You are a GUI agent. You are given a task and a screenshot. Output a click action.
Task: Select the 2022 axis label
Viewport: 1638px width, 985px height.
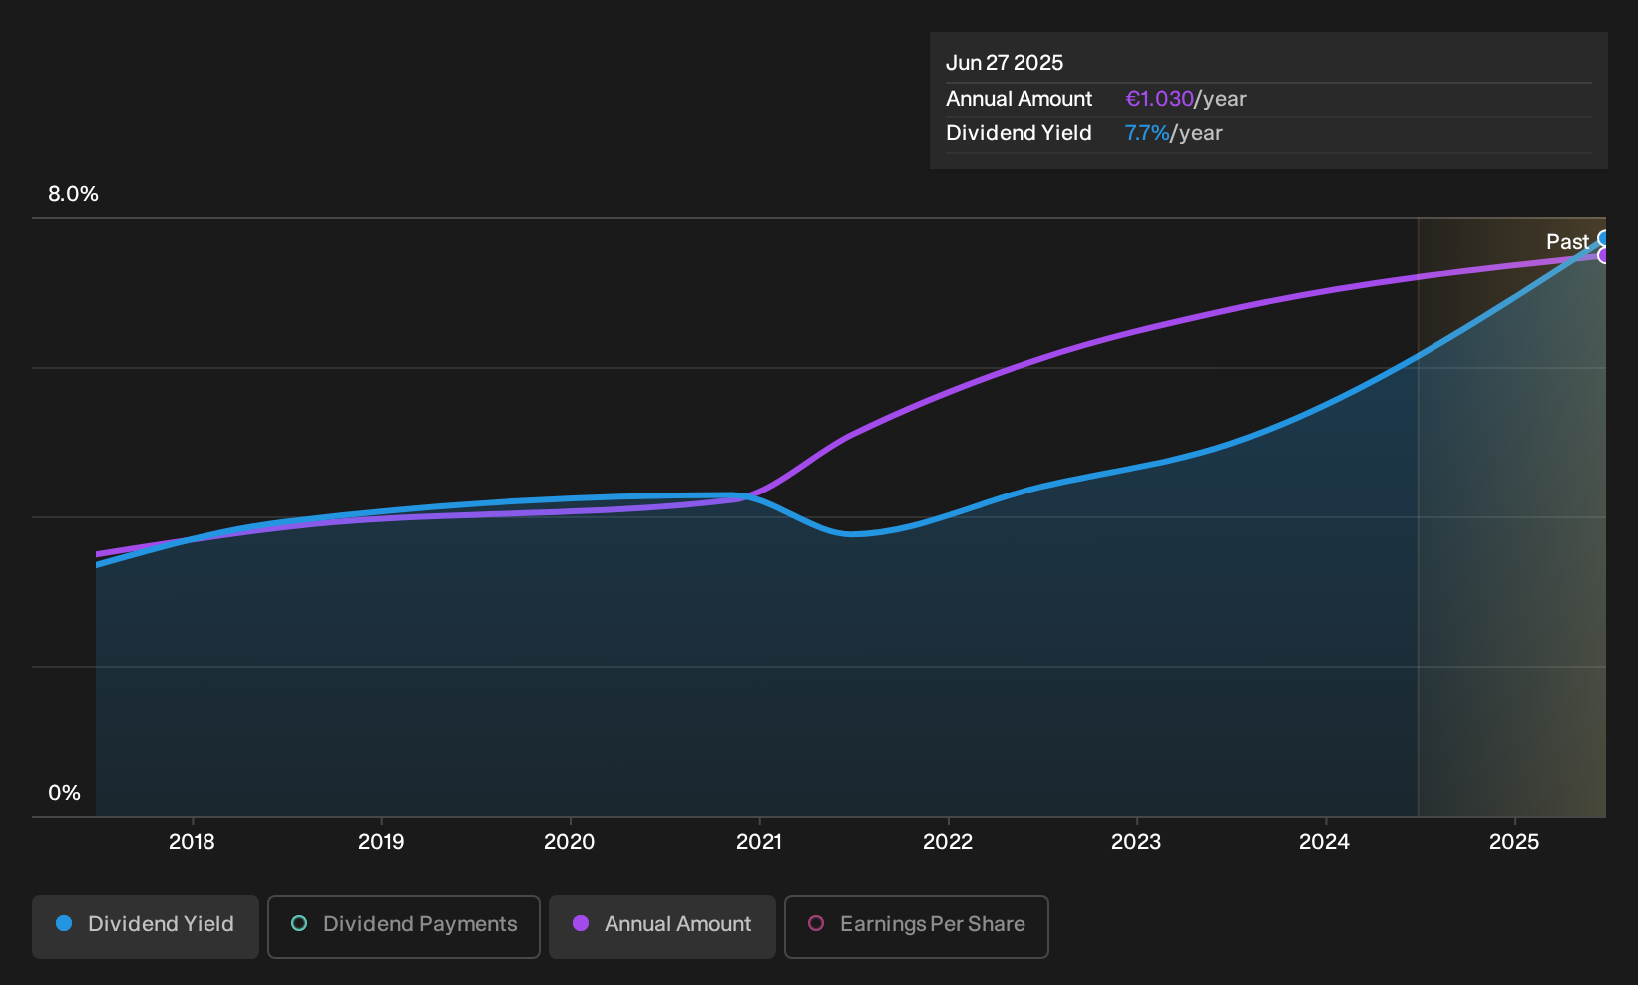click(x=948, y=842)
